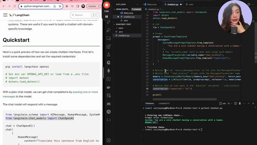Open the LangChain hamburger menu

[5, 15]
